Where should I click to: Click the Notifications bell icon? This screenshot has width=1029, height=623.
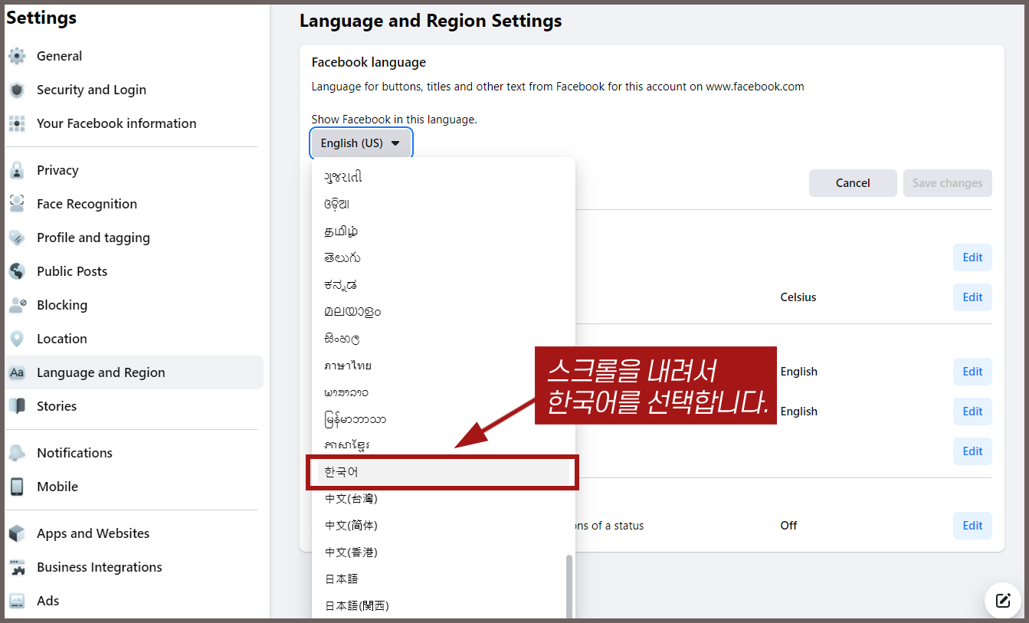(17, 453)
